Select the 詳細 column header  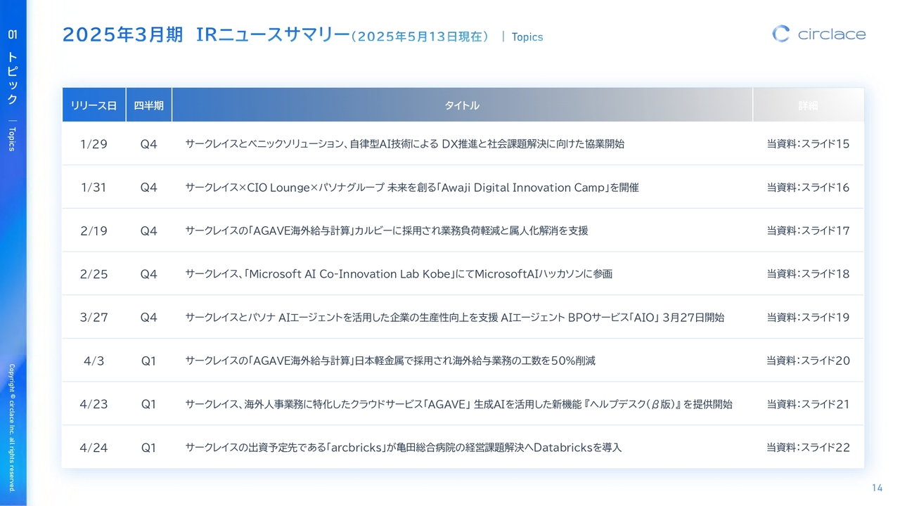(x=808, y=105)
